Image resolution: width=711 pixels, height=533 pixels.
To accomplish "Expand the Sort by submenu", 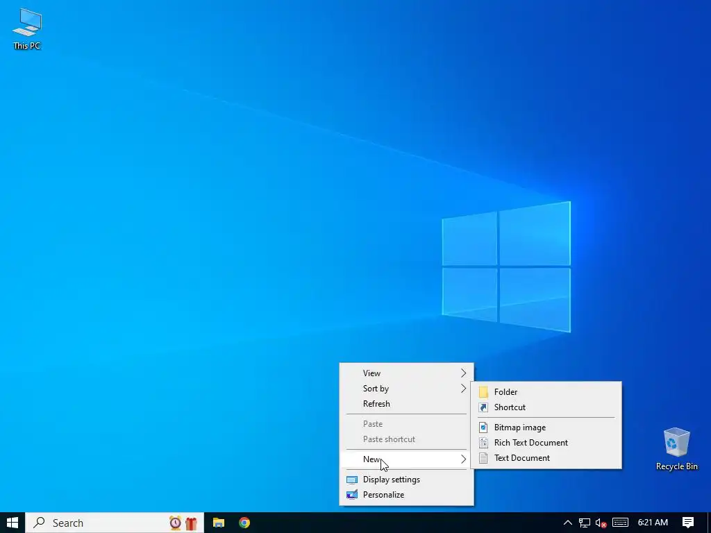I will point(406,389).
